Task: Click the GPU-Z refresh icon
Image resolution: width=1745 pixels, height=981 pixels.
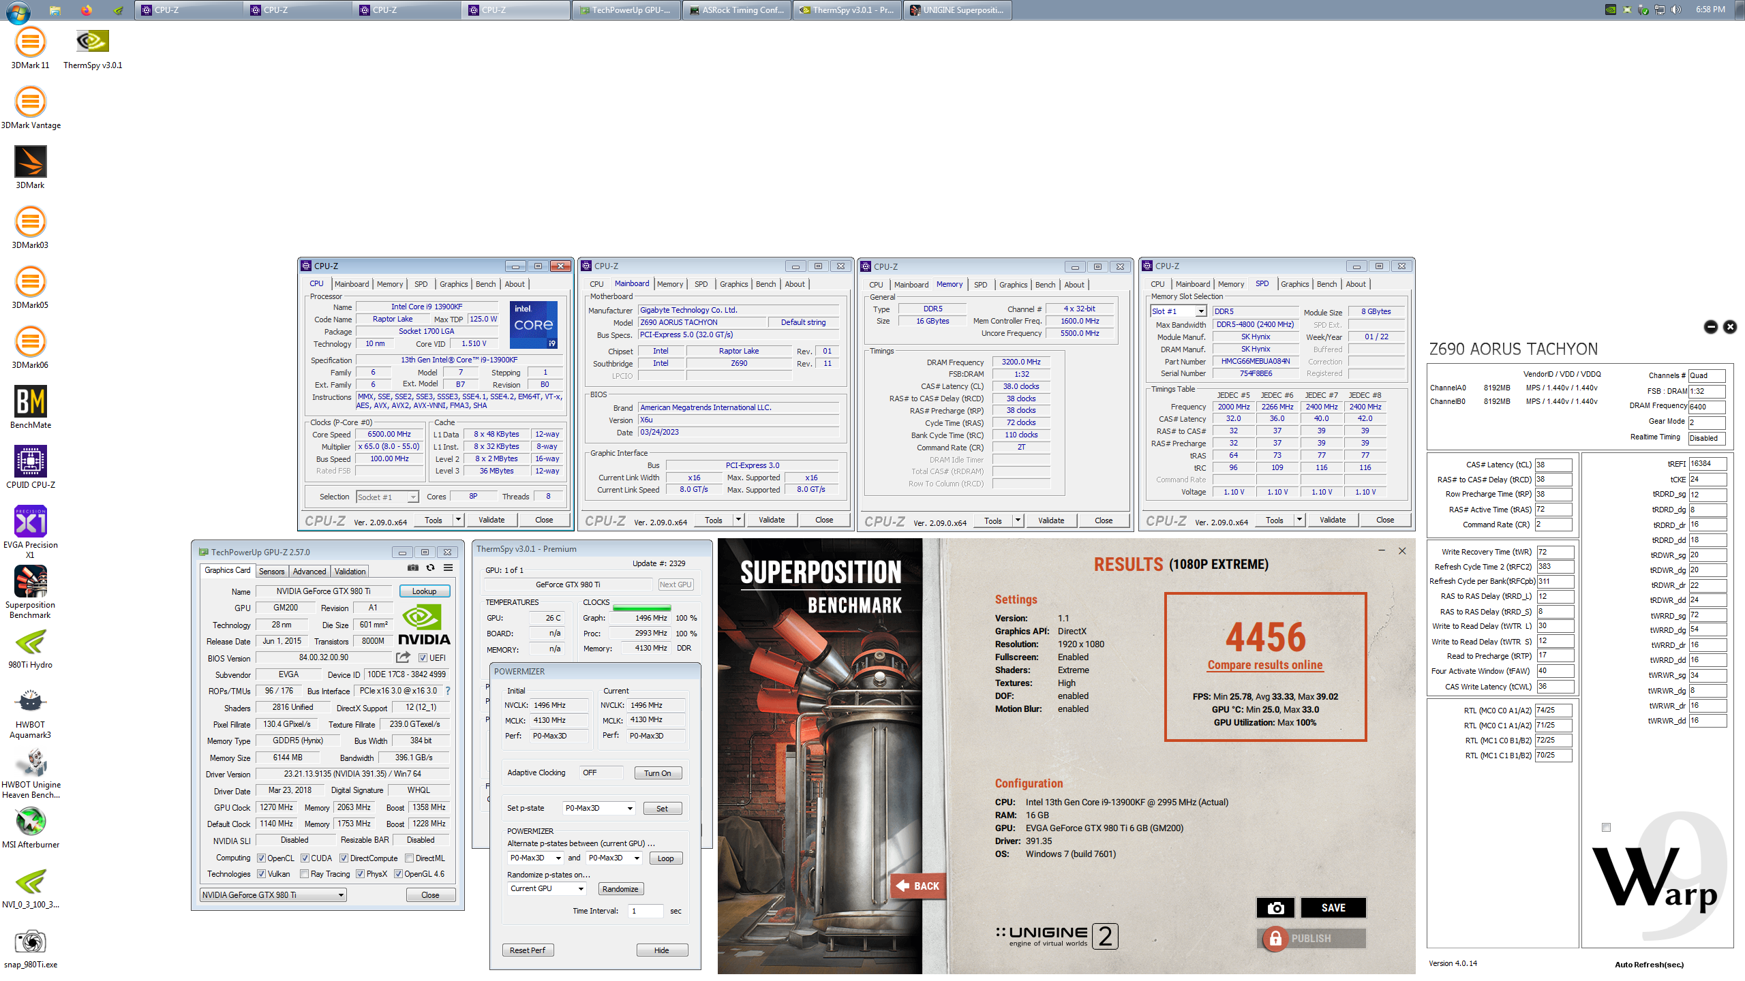Action: (430, 567)
